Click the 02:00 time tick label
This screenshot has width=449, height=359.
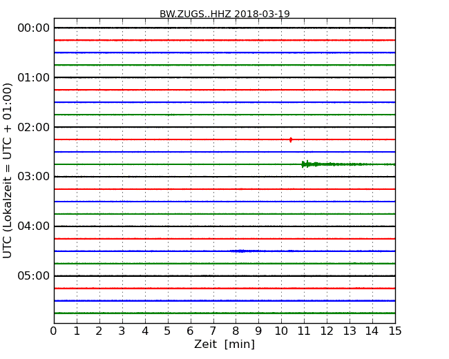(x=34, y=127)
